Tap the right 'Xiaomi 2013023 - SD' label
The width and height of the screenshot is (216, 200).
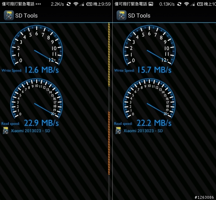(143, 131)
